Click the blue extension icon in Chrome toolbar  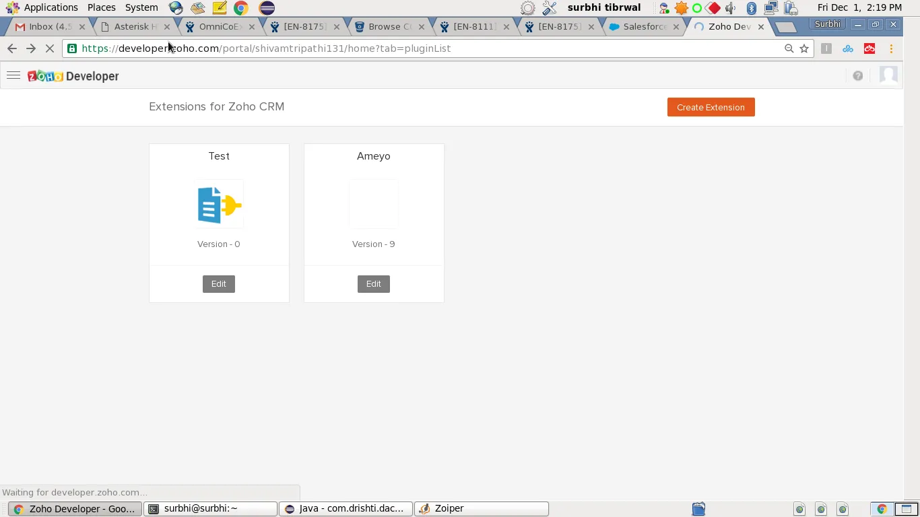[848, 48]
